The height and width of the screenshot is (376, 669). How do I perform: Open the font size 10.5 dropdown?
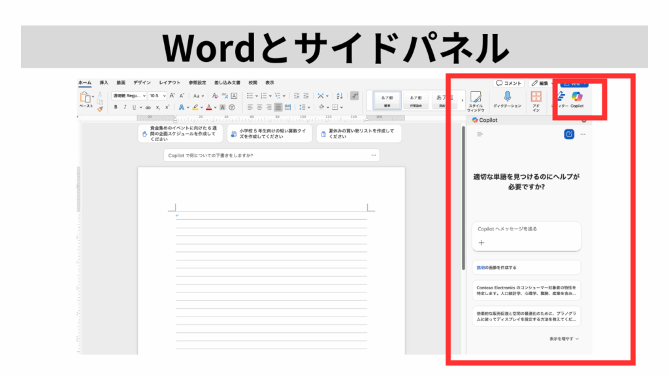point(157,95)
